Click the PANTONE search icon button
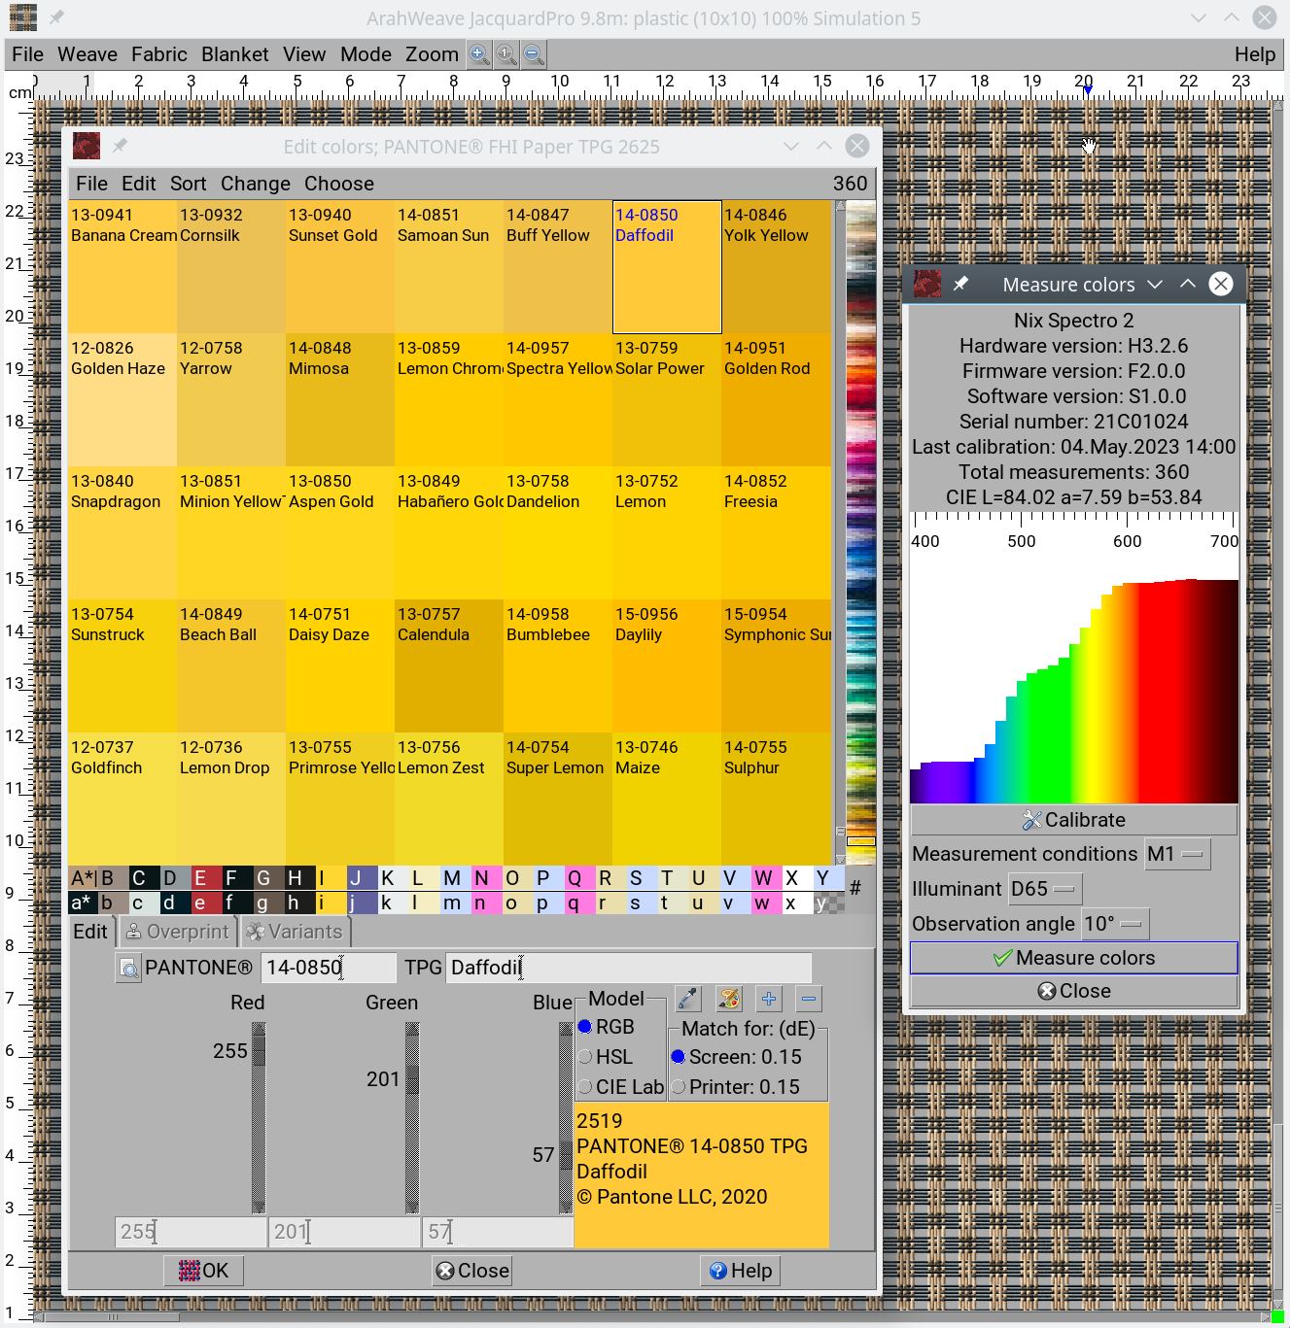Screen dimensions: 1290x1328 (x=128, y=968)
